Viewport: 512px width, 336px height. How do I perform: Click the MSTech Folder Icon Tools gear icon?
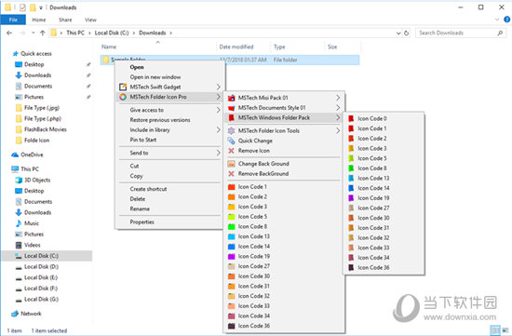coord(231,130)
